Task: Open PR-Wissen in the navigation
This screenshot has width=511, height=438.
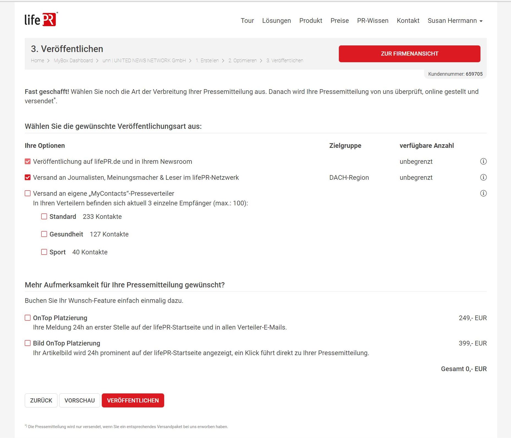Action: pyautogui.click(x=372, y=21)
